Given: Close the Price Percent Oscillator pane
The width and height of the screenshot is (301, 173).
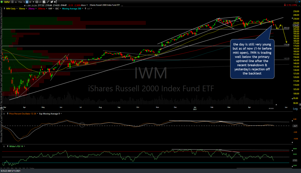Looking at the screenshot, I should pyautogui.click(x=4, y=114).
